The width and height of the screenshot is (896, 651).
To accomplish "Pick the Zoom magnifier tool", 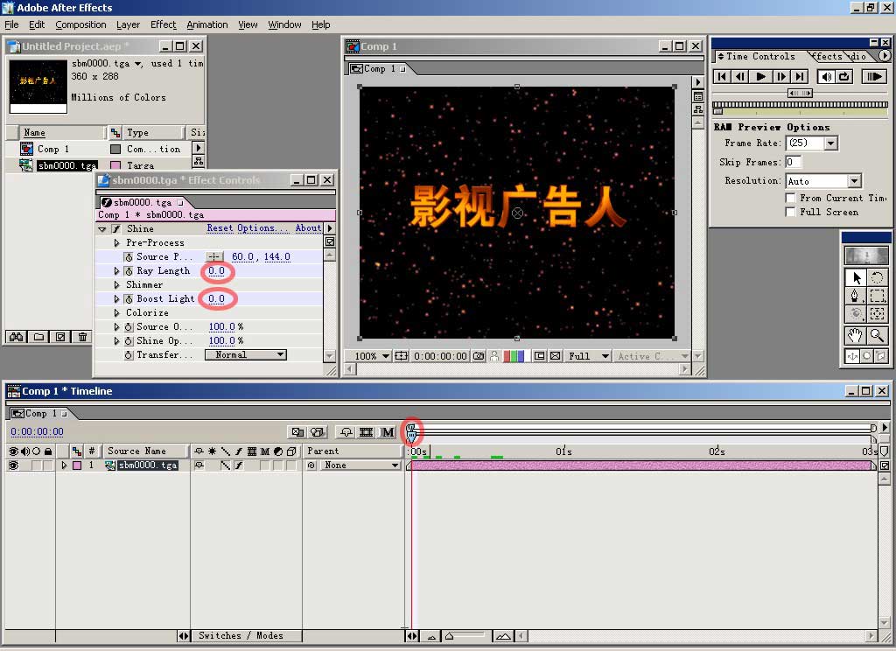I will (877, 335).
